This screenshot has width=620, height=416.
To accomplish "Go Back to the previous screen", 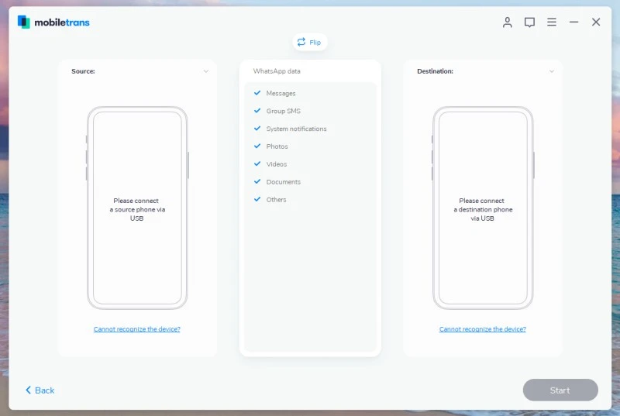I will click(40, 390).
